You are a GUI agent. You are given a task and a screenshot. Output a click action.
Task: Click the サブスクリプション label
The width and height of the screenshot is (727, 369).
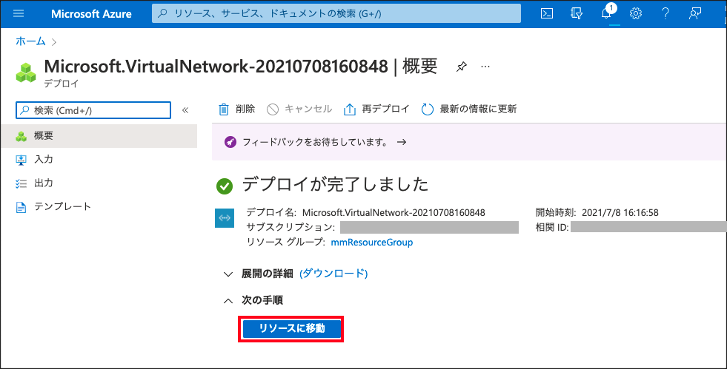pyautogui.click(x=291, y=228)
